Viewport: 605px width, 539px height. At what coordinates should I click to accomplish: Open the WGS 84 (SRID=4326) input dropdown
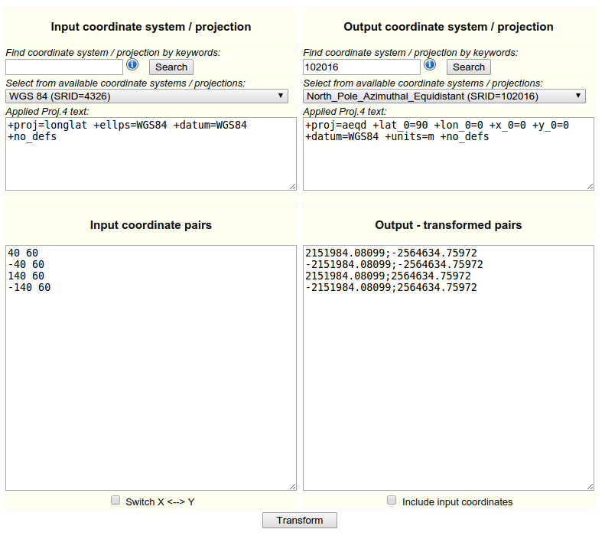[x=147, y=96]
